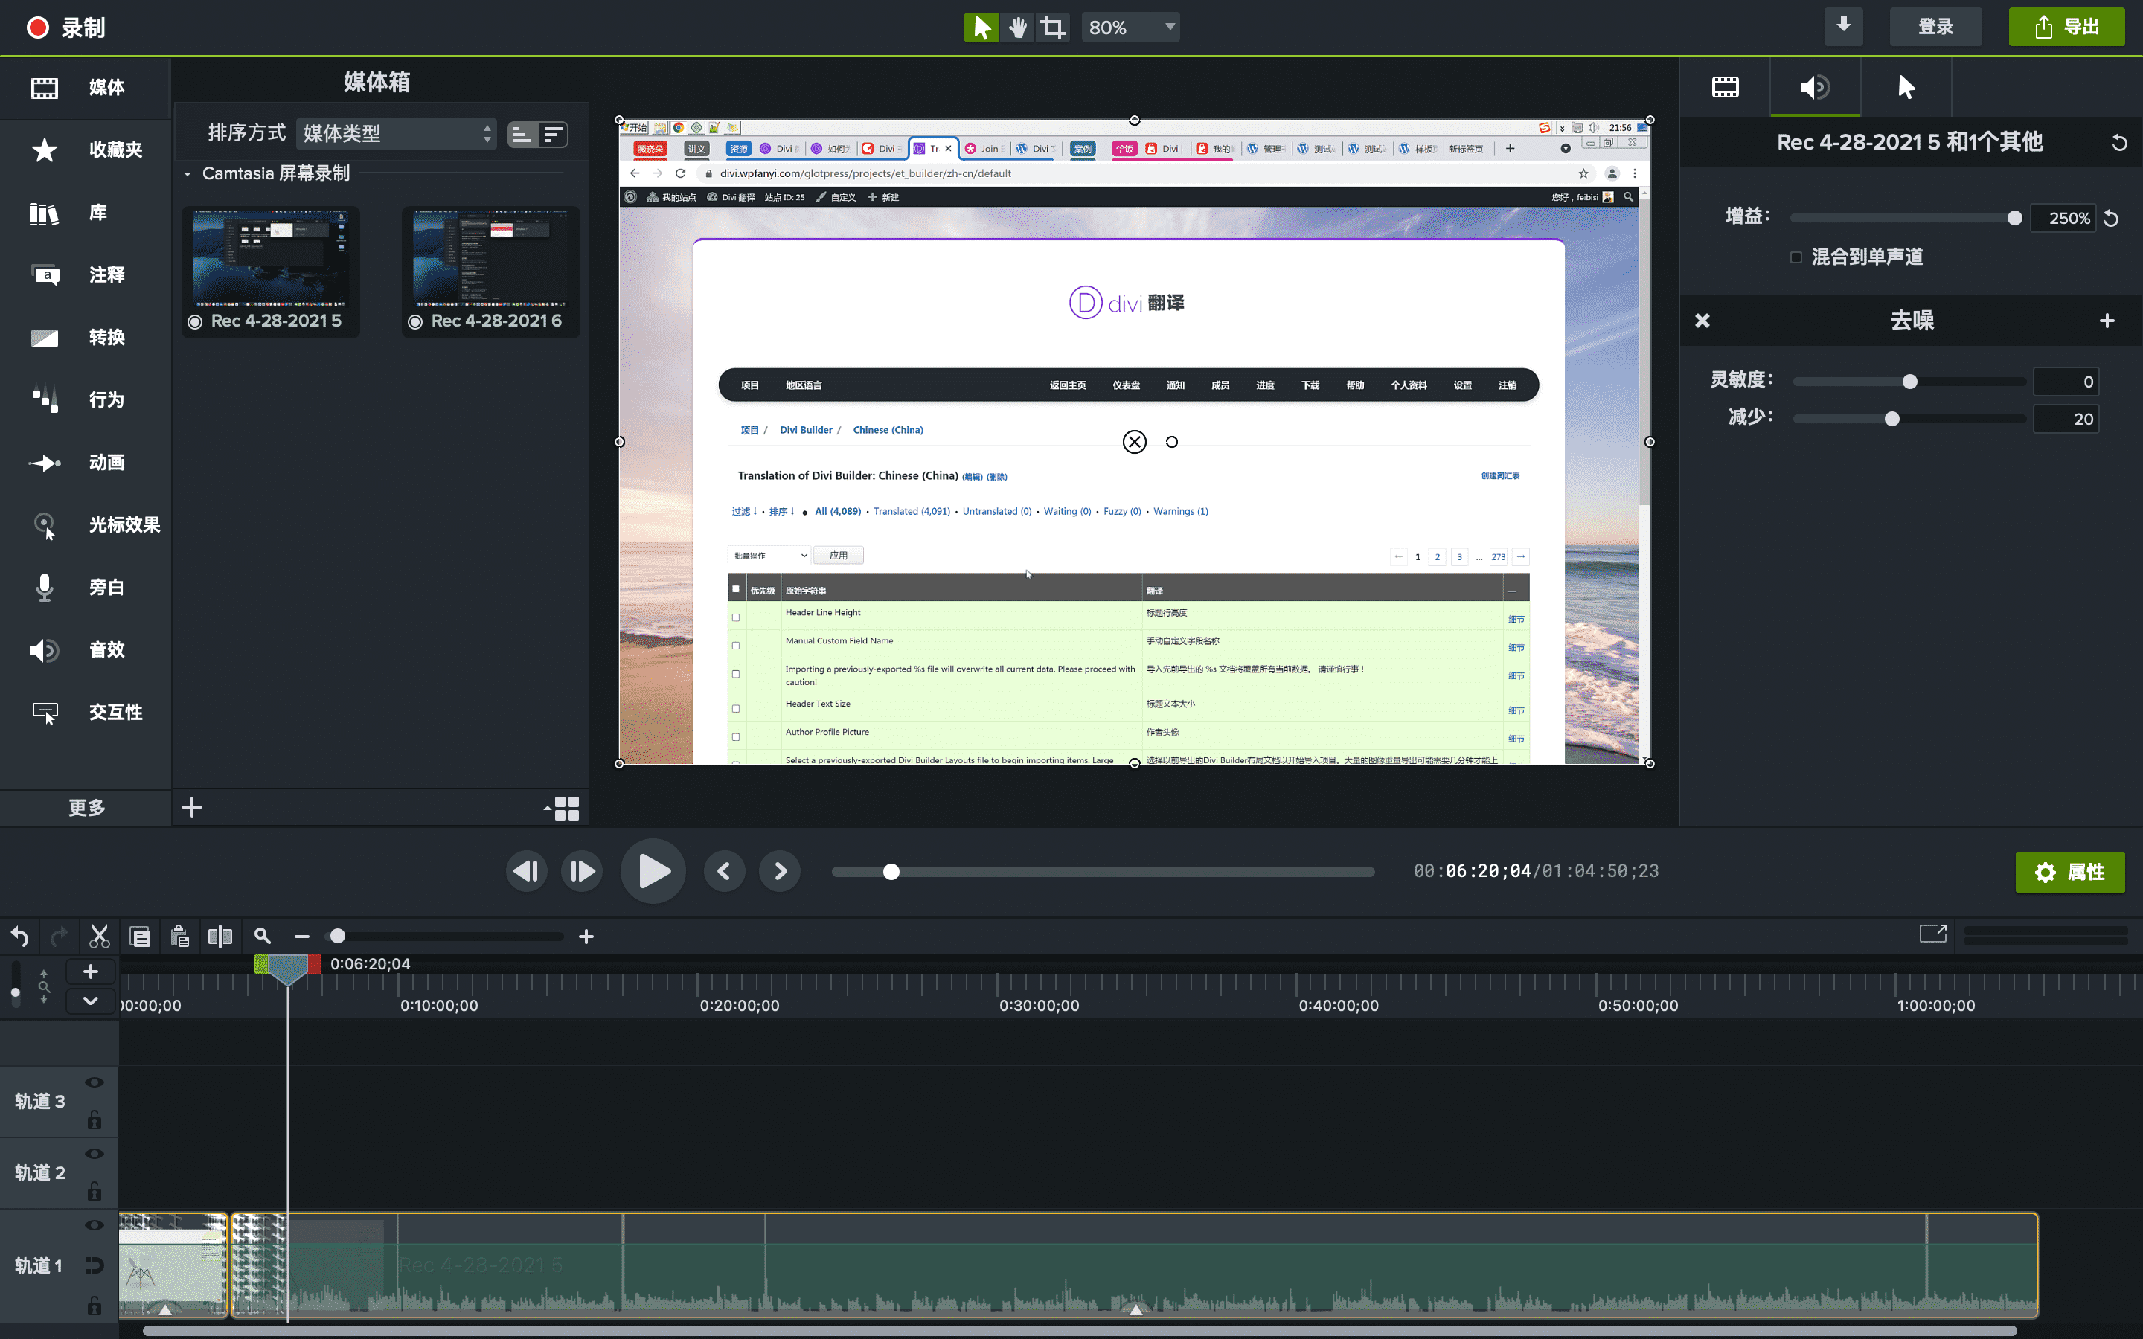Screen dimensions: 2143x1339
Task: Jump to the previous frame in playback controls
Action: 527,871
